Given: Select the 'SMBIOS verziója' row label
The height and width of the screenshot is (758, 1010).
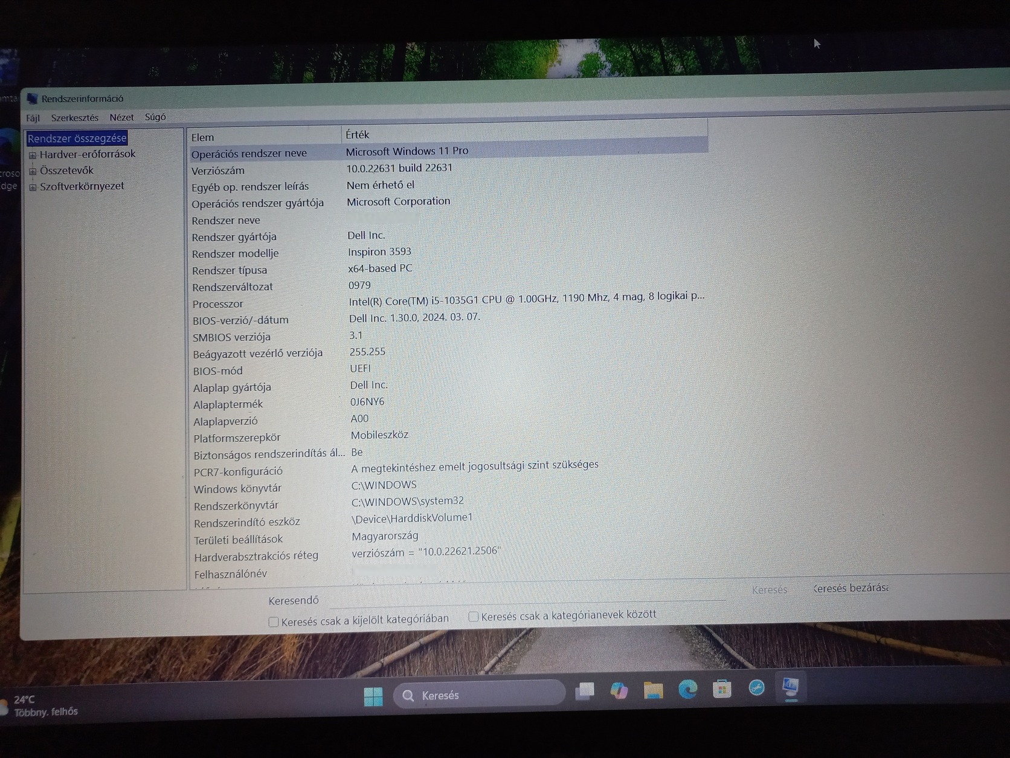Looking at the screenshot, I should (231, 337).
